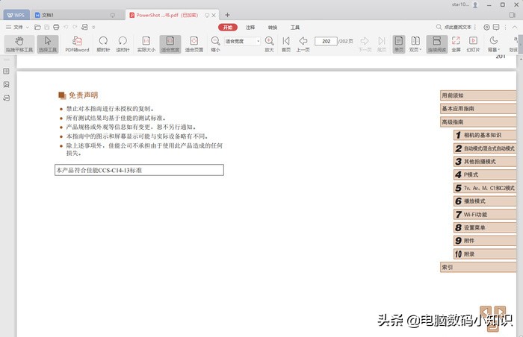
Task: Activate the selection tool (选择工具)
Action: pyautogui.click(x=47, y=43)
